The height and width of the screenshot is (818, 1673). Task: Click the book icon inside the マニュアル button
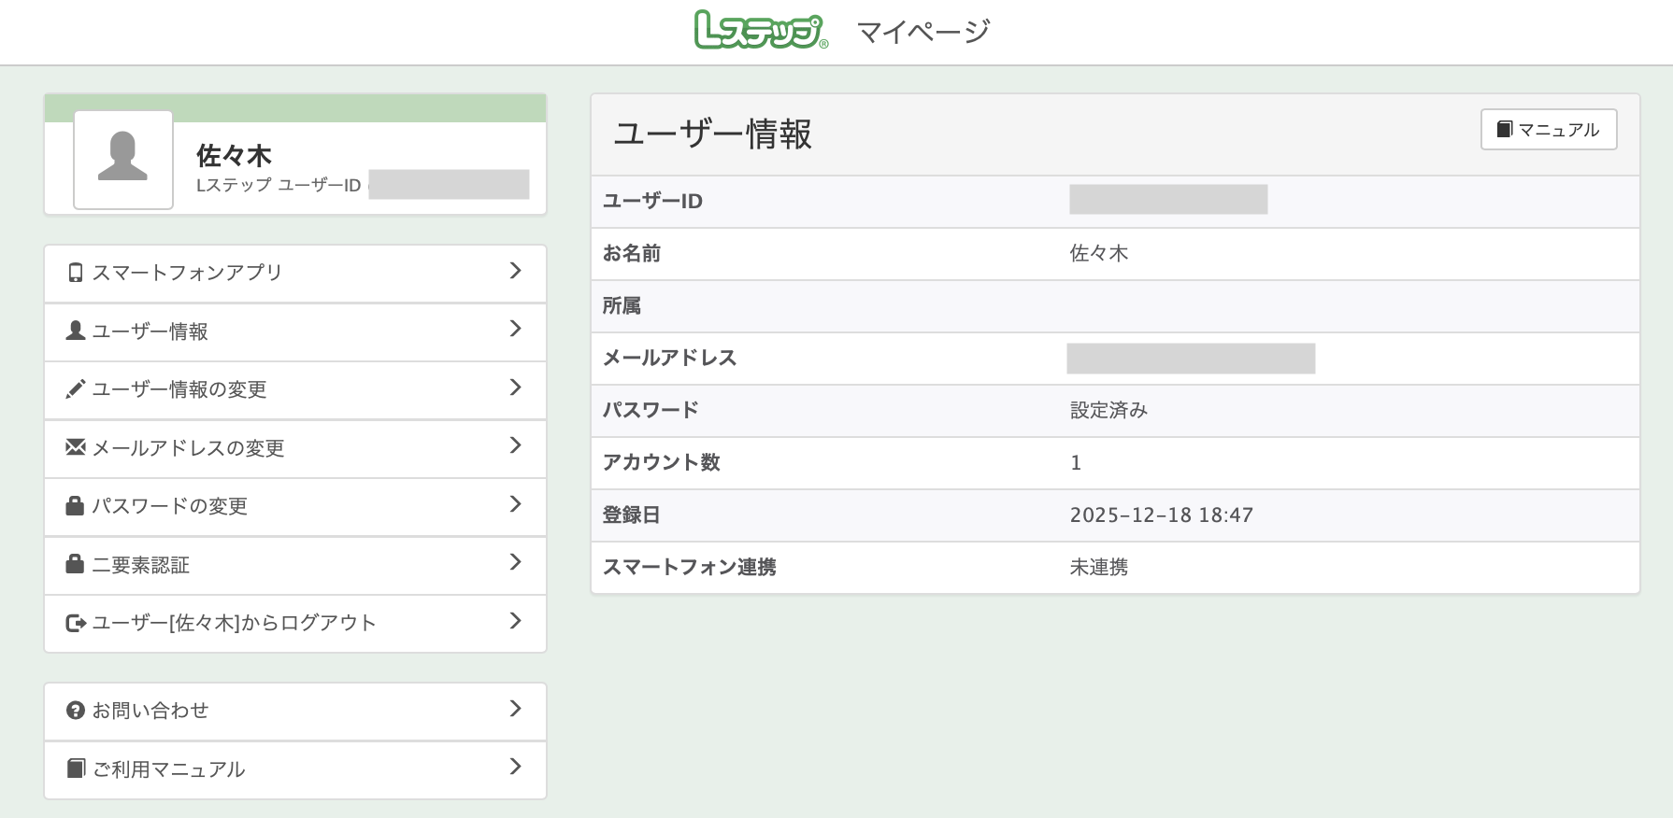tap(1505, 129)
